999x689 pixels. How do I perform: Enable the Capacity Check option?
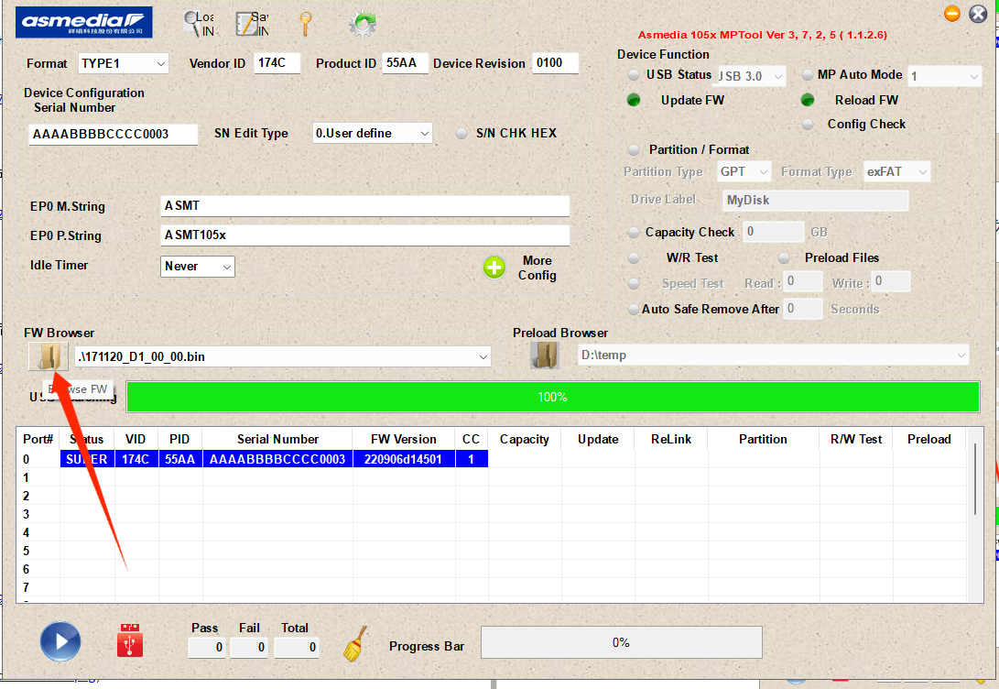(x=634, y=233)
